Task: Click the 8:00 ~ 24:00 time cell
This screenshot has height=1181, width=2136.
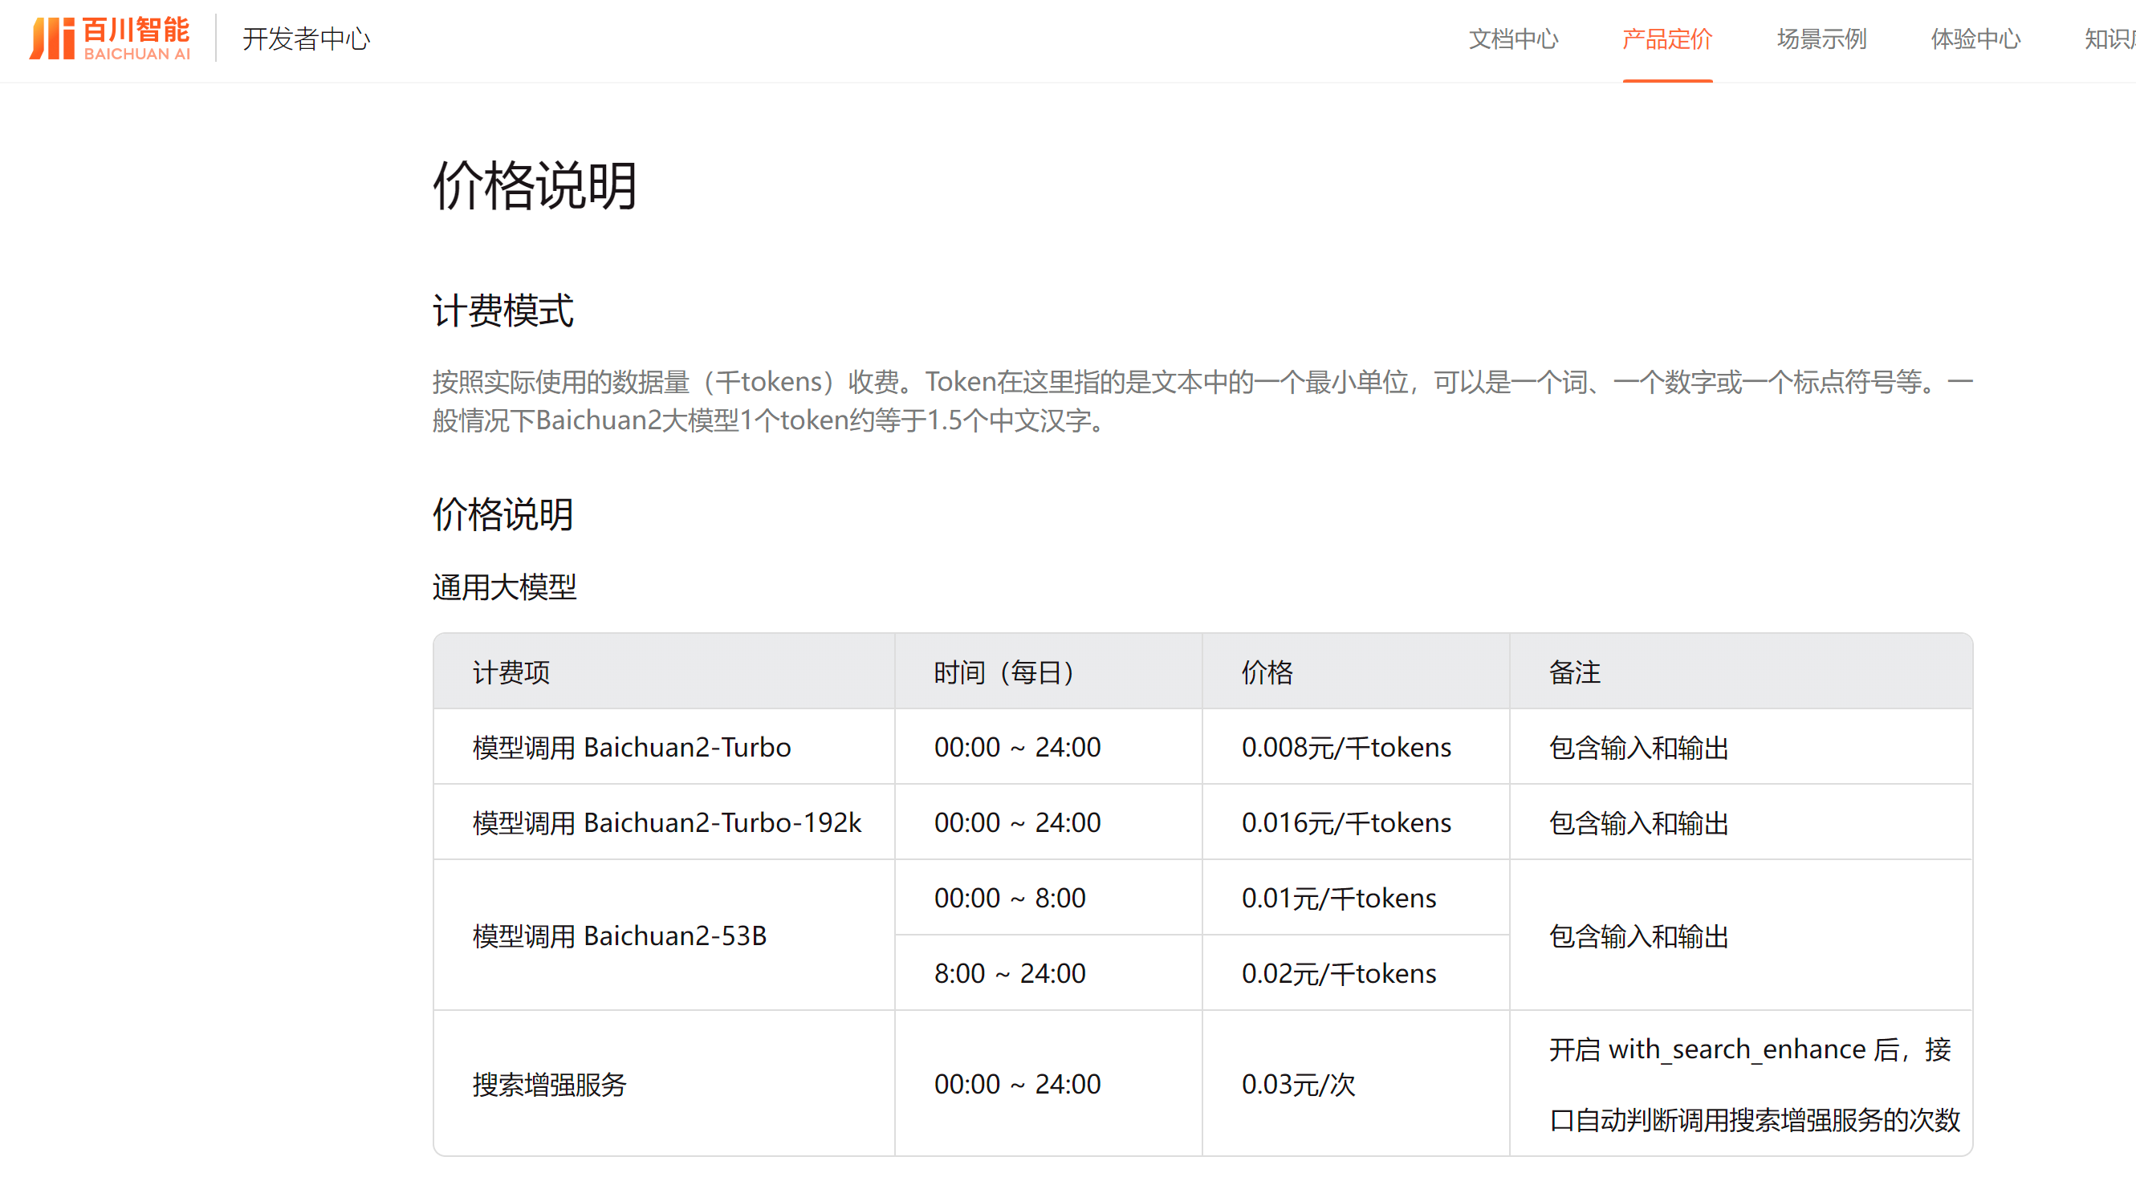Action: pos(1048,973)
